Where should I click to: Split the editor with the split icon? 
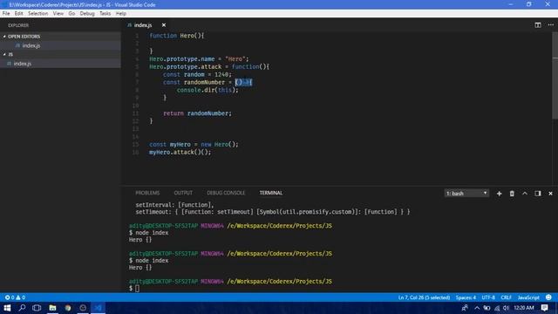click(x=538, y=25)
